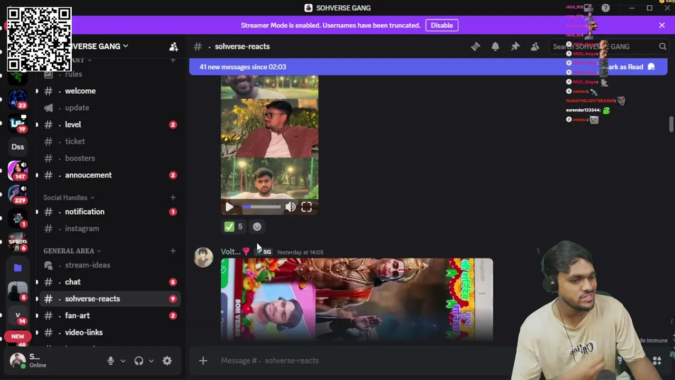Click the Volt... username
The height and width of the screenshot is (380, 675).
point(230,252)
